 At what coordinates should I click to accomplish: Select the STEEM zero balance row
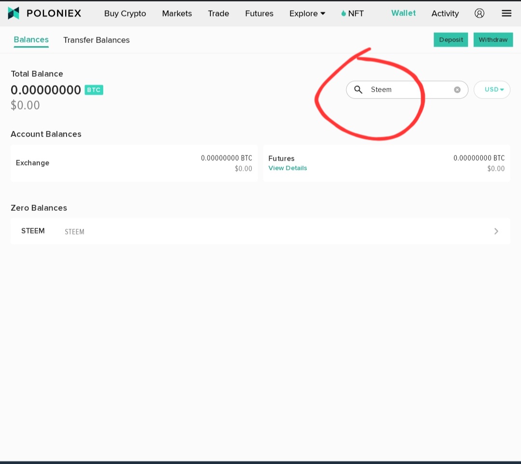[x=260, y=231]
